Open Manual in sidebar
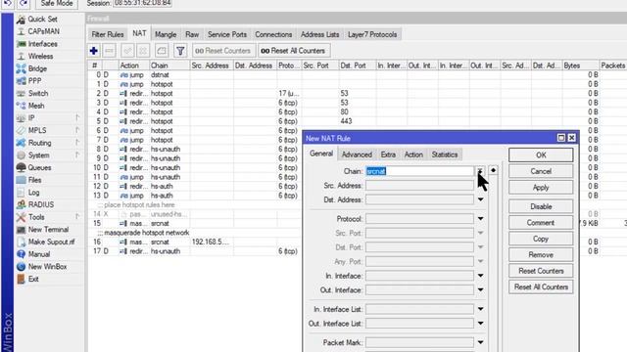This screenshot has width=627, height=352. pyautogui.click(x=39, y=254)
